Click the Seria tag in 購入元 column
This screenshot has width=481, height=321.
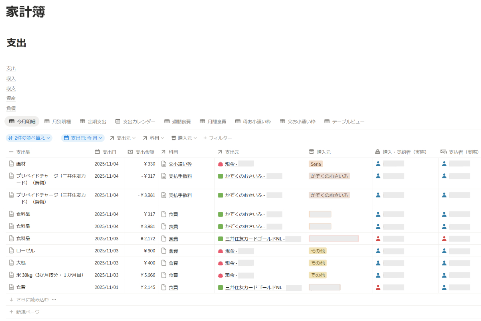(x=316, y=164)
